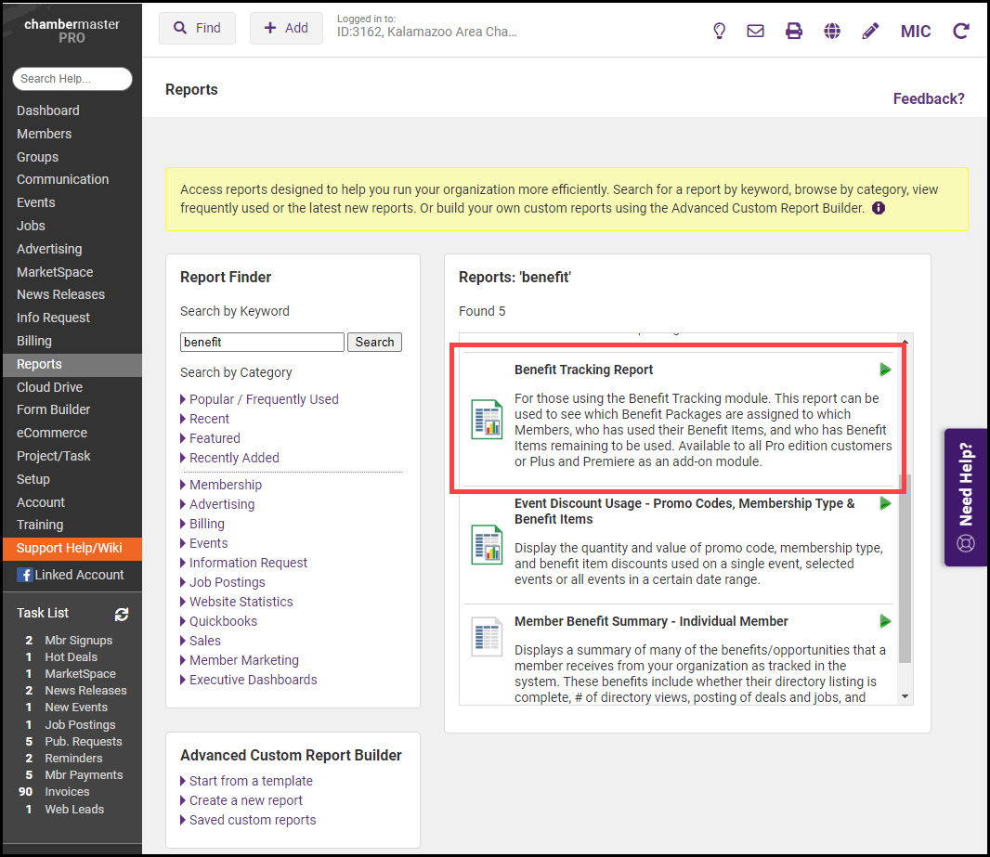Click the Search button beside keyword field
Viewport: 990px width, 857px height.
[374, 342]
